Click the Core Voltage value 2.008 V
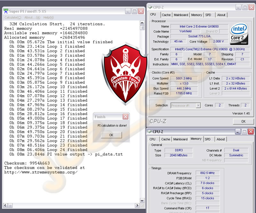 [219, 41]
